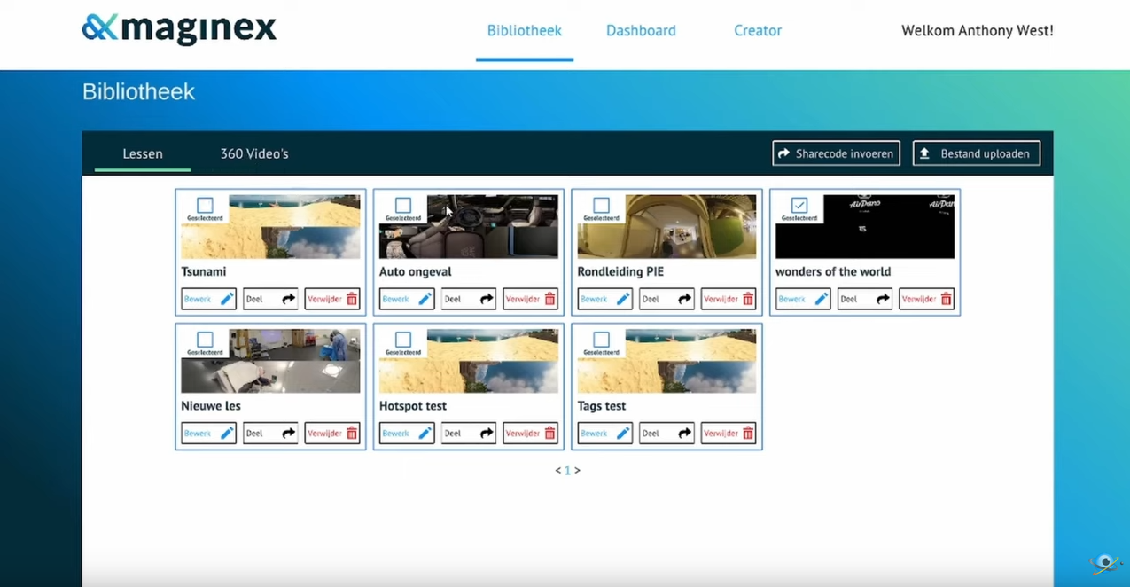Uncheck the wonders of the world checkbox
The image size is (1130, 587).
coord(799,205)
